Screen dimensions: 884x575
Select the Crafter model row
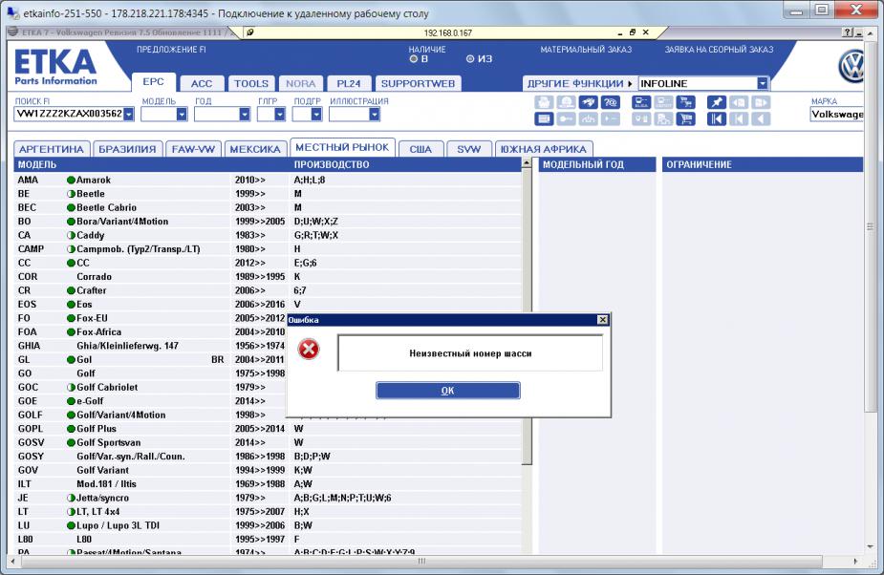pyautogui.click(x=268, y=290)
